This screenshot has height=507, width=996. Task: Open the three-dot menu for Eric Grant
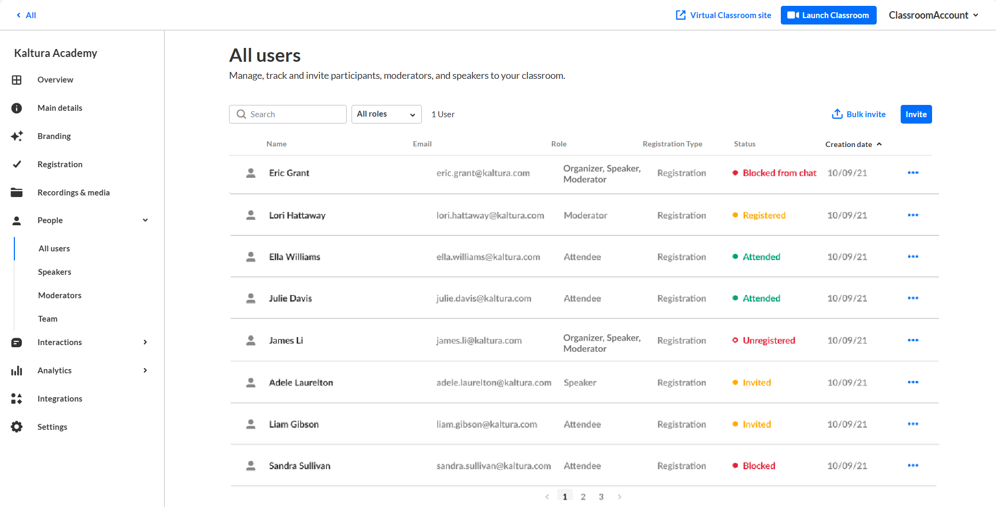click(x=913, y=173)
